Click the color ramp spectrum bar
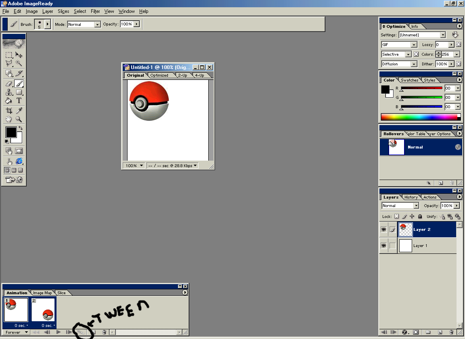The height and width of the screenshot is (339, 465). (x=421, y=117)
